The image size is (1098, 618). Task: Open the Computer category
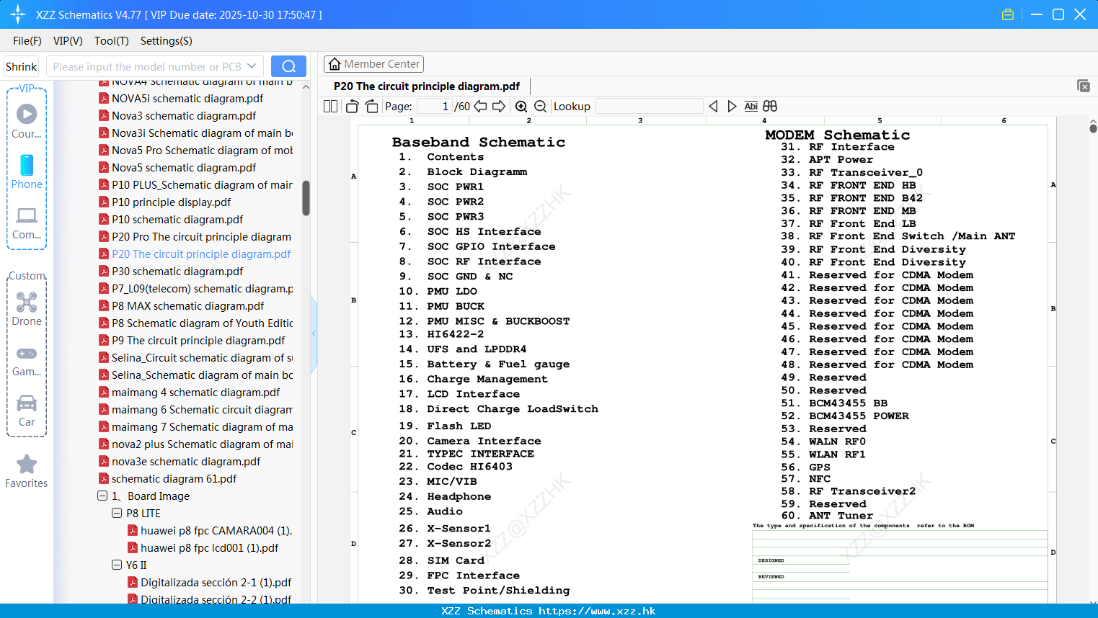click(27, 223)
